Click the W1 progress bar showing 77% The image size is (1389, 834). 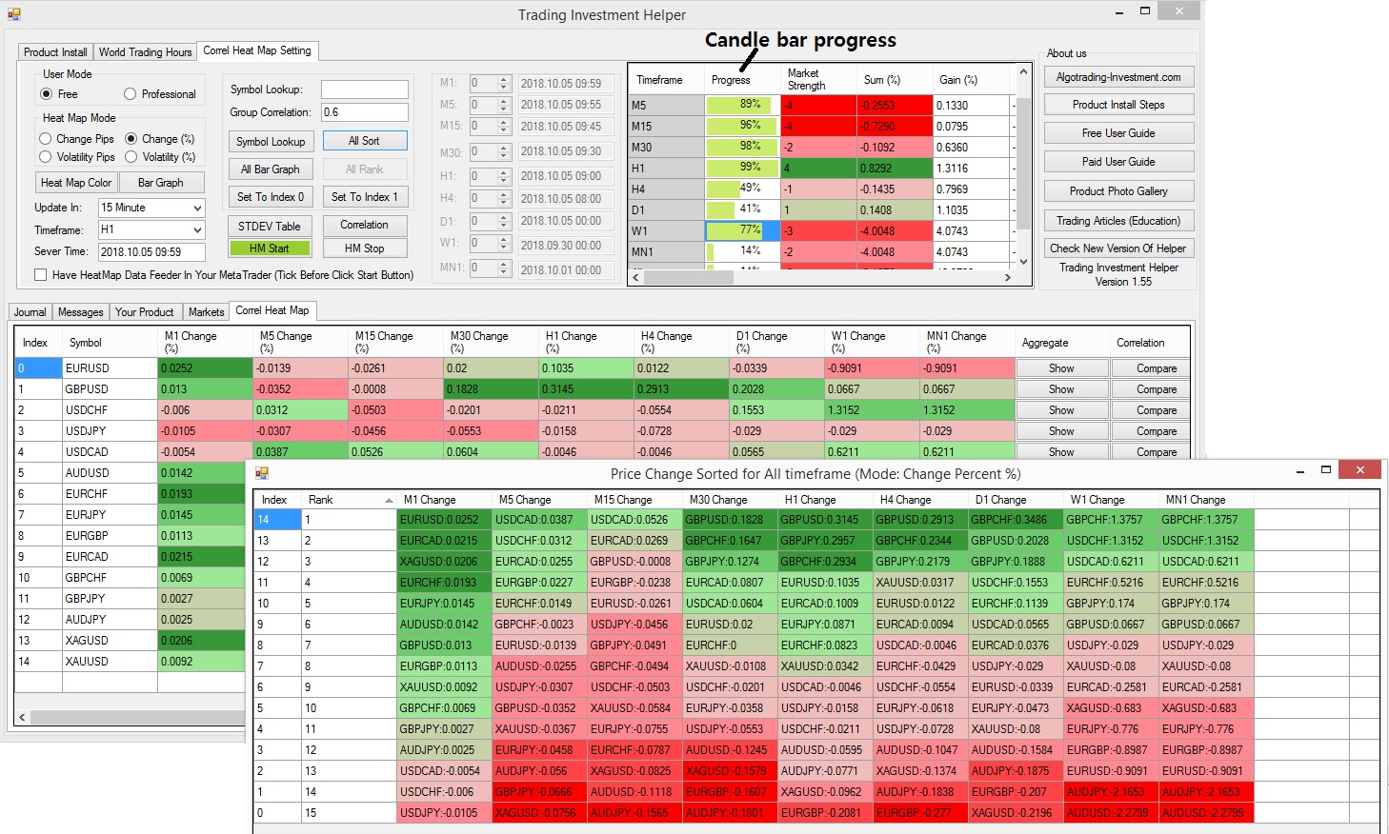click(x=742, y=230)
